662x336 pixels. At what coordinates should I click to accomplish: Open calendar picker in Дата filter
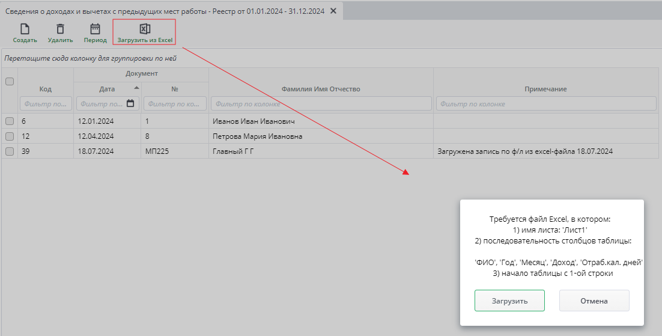click(130, 103)
